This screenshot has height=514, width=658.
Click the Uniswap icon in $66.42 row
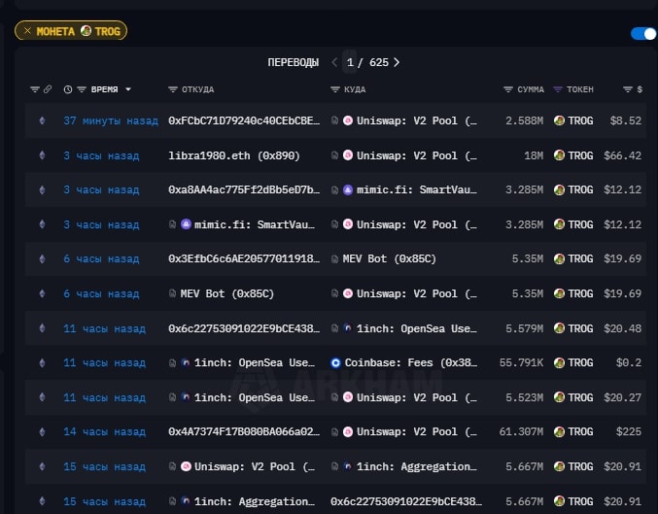tap(348, 155)
